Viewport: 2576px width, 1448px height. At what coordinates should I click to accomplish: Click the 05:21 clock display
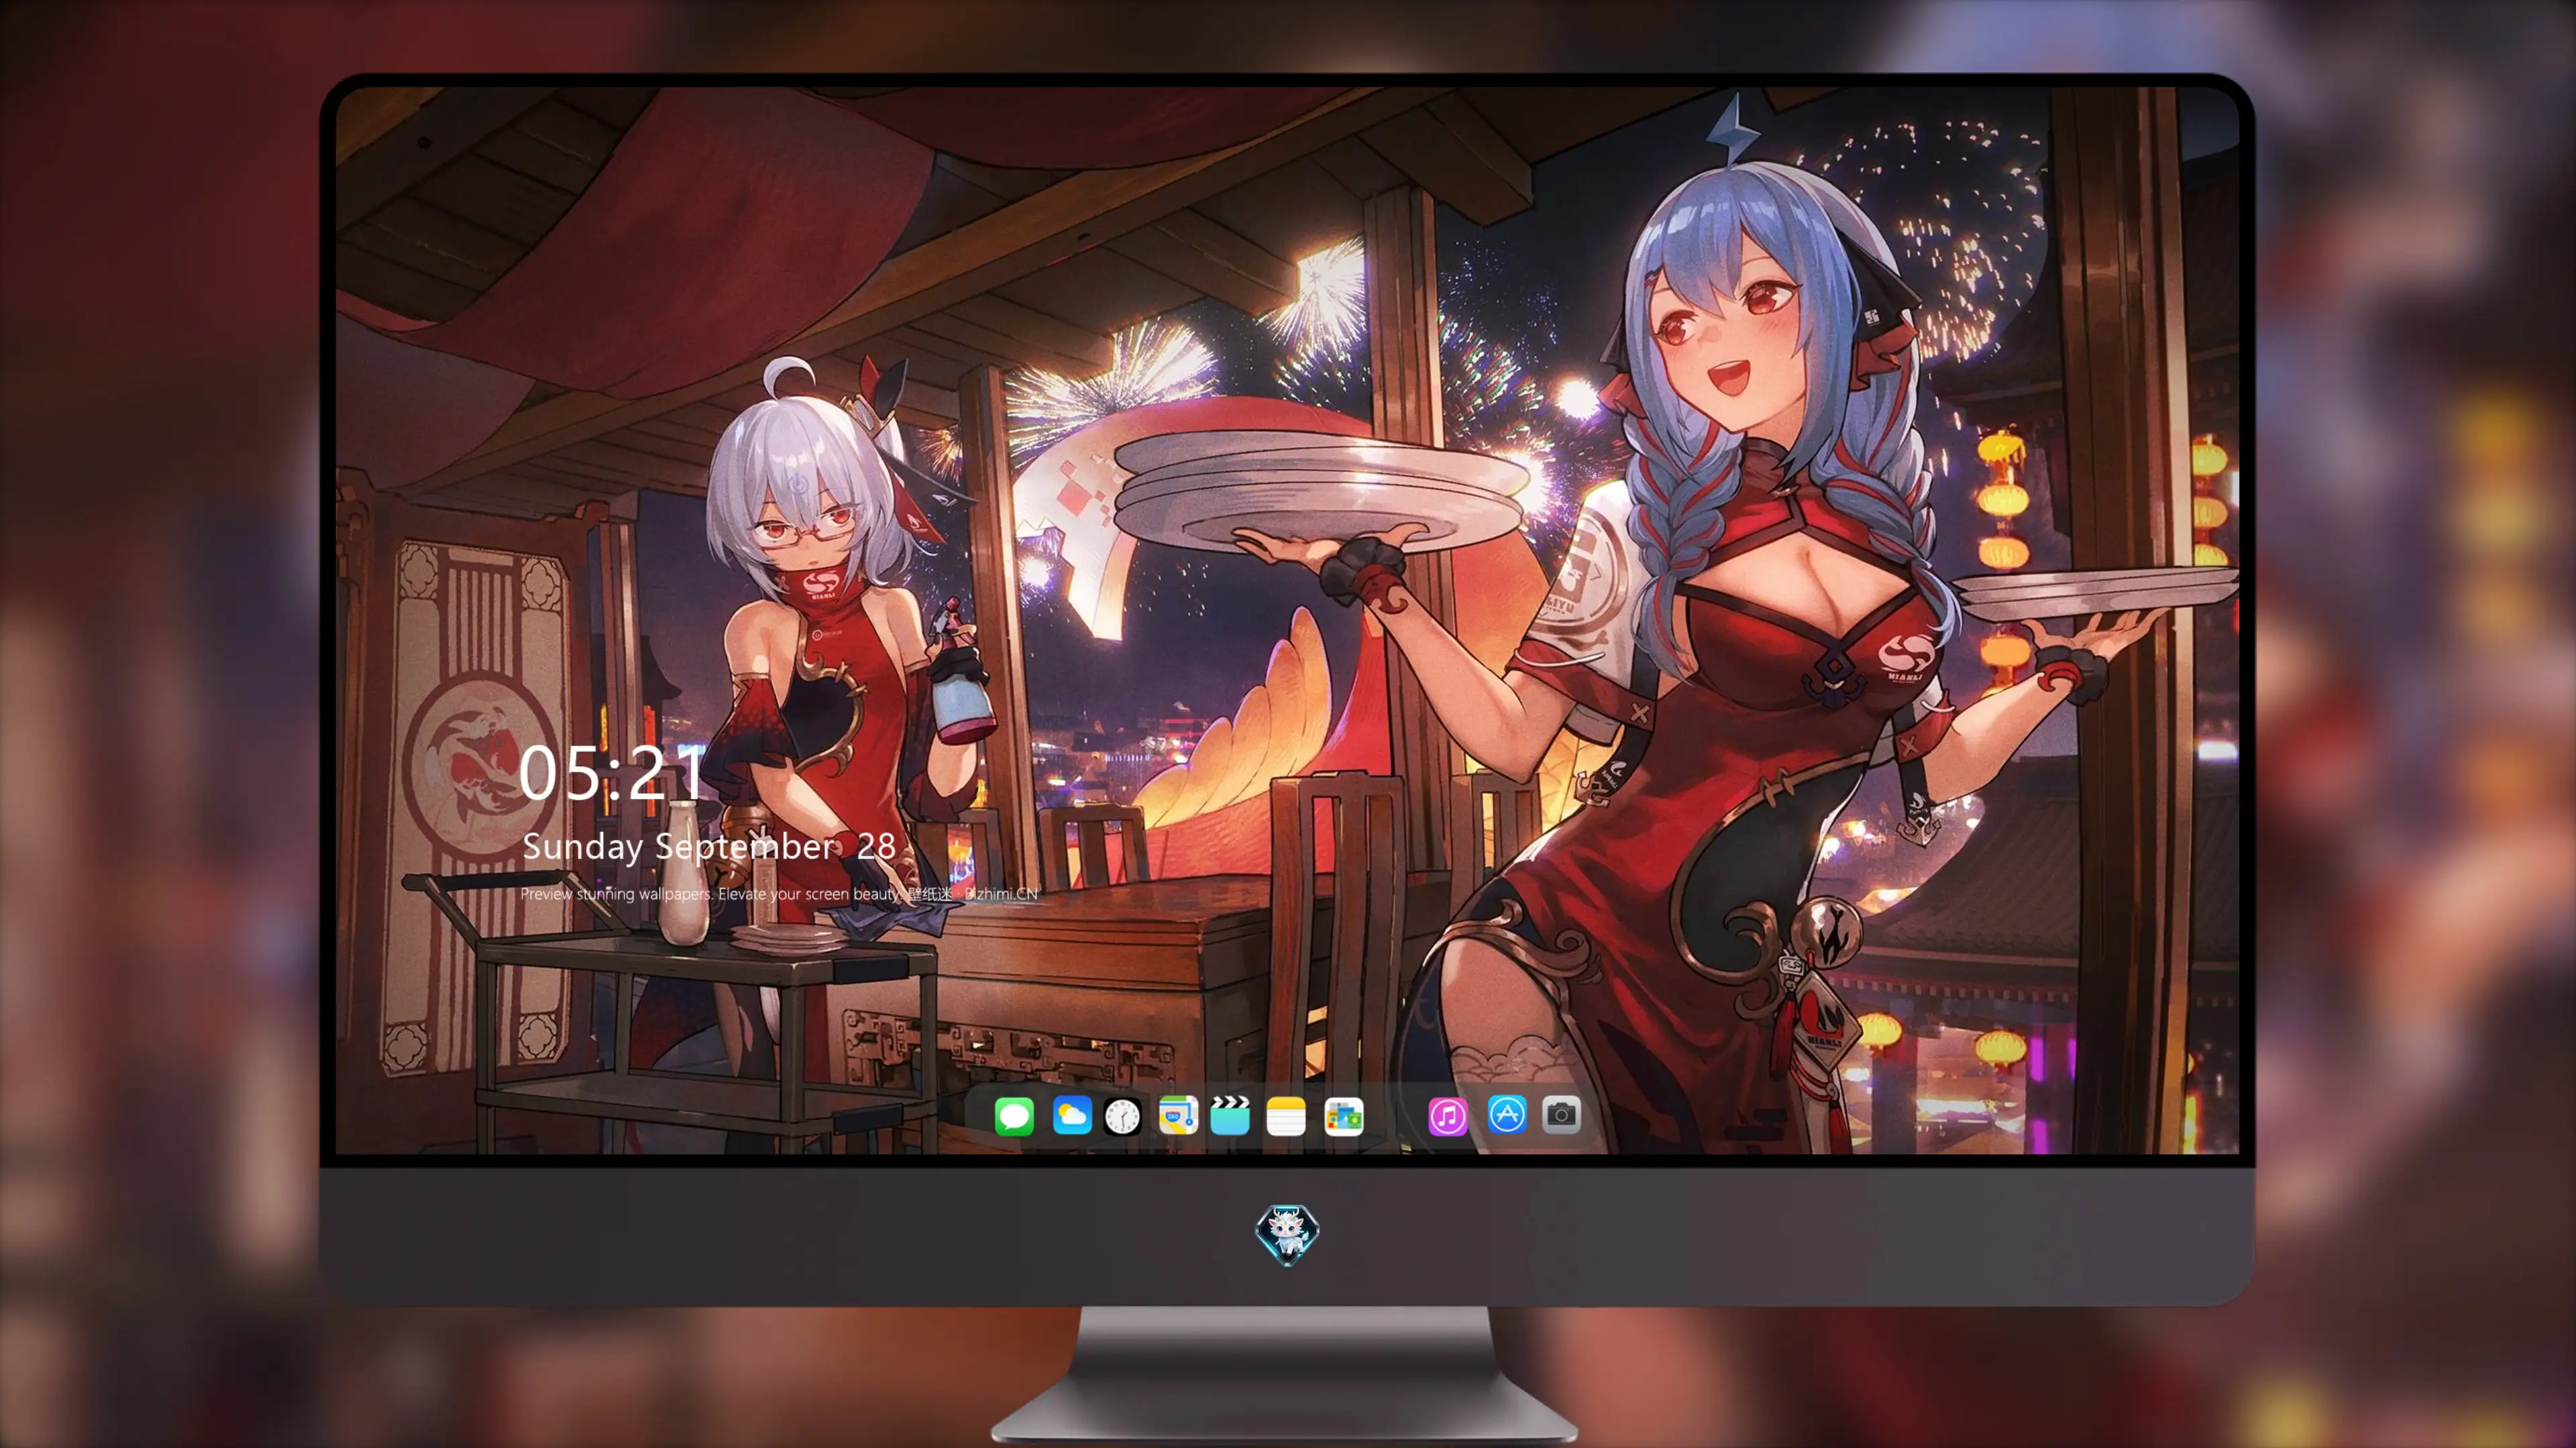(612, 772)
